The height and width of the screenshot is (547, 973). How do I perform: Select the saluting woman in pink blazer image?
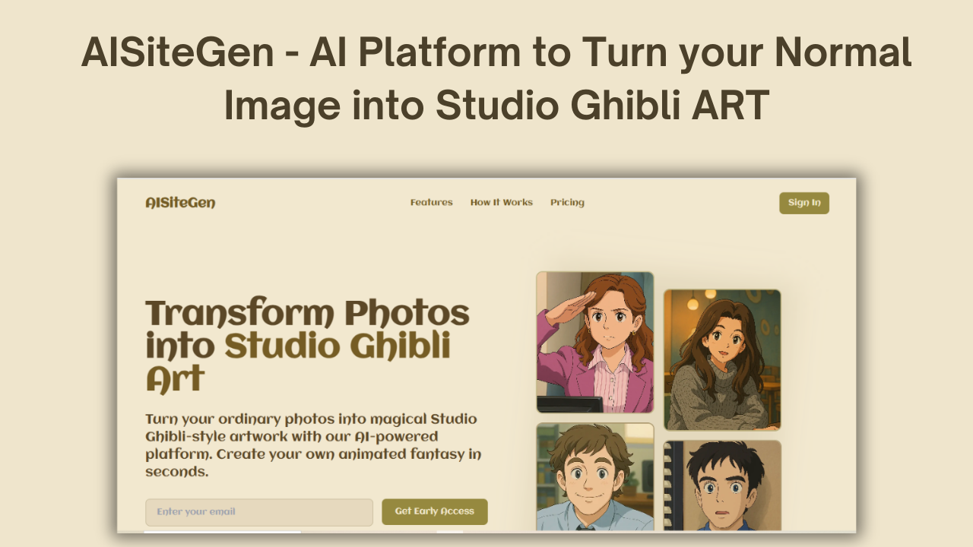click(x=595, y=343)
